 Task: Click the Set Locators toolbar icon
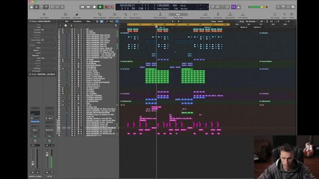tap(275, 14)
